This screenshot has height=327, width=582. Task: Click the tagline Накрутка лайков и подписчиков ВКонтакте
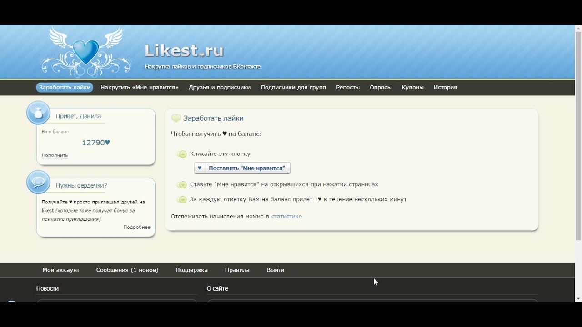pos(203,67)
